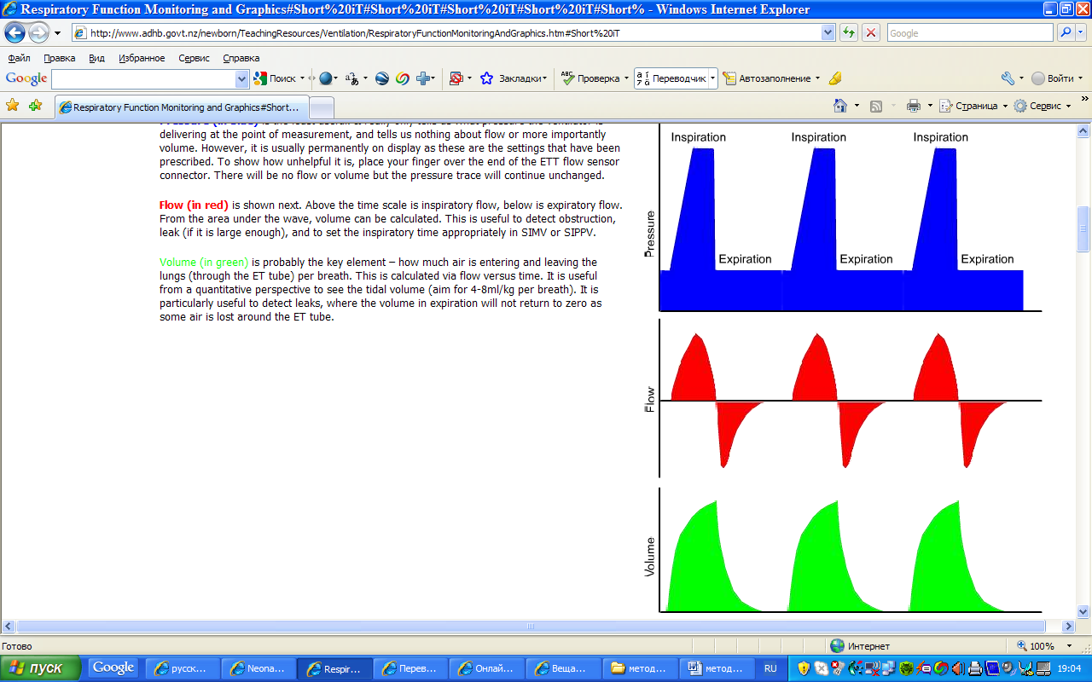Open the search provider dropdown arrow
The image size is (1092, 682).
[x=1081, y=33]
